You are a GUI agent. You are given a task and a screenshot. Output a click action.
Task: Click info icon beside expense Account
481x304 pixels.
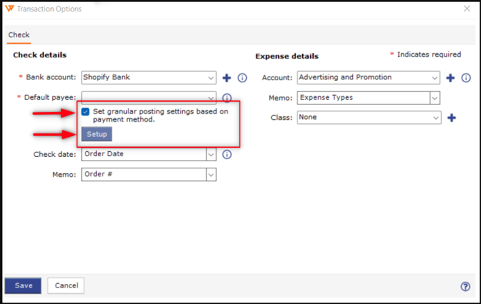[466, 77]
